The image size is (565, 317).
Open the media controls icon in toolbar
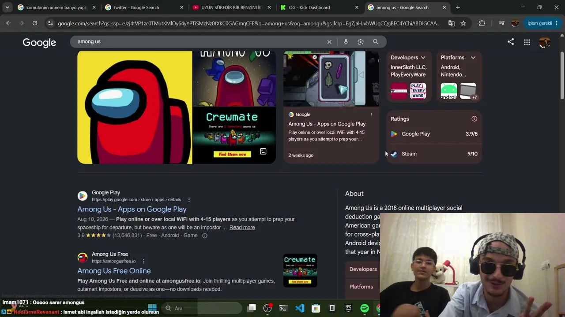pos(501,23)
